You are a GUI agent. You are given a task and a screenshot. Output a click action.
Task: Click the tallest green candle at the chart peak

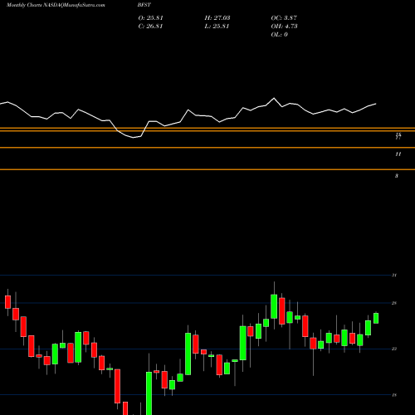(274, 306)
